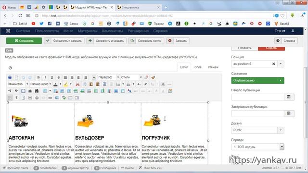
Task: Click the broom code cleanup icon
Action: pyautogui.click(x=153, y=77)
